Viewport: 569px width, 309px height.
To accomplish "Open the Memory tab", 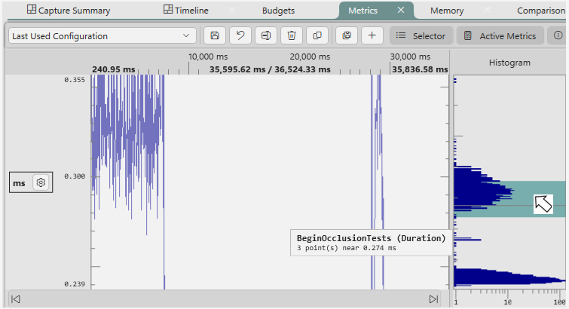I will (x=447, y=11).
